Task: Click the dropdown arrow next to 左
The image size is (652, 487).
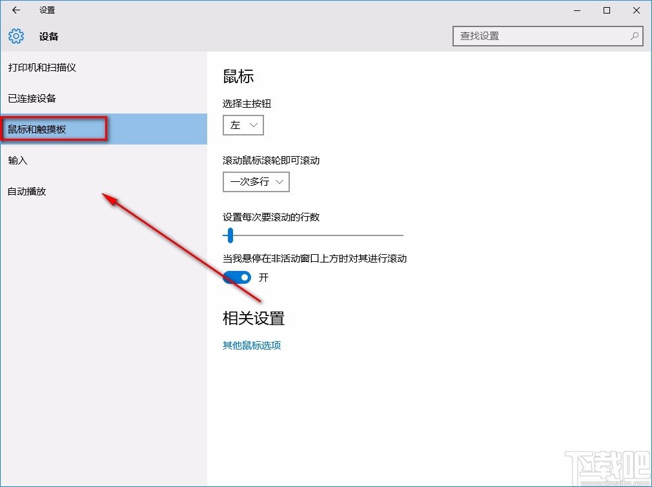Action: click(x=254, y=125)
